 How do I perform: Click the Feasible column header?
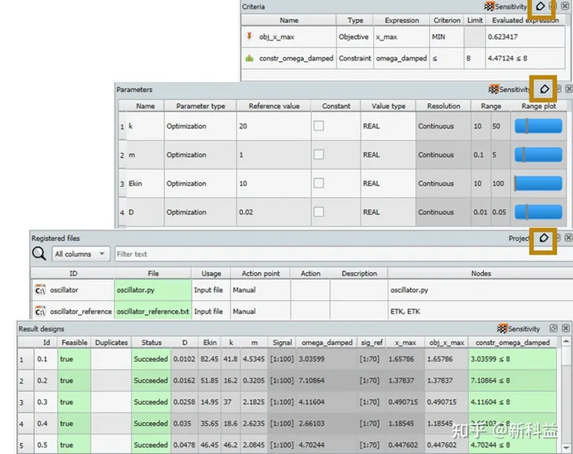(74, 343)
